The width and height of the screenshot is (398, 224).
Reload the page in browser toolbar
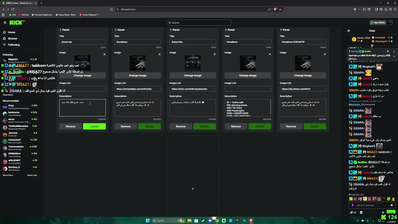click(x=13, y=9)
